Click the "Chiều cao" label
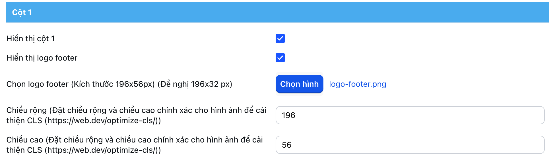 tap(25, 140)
